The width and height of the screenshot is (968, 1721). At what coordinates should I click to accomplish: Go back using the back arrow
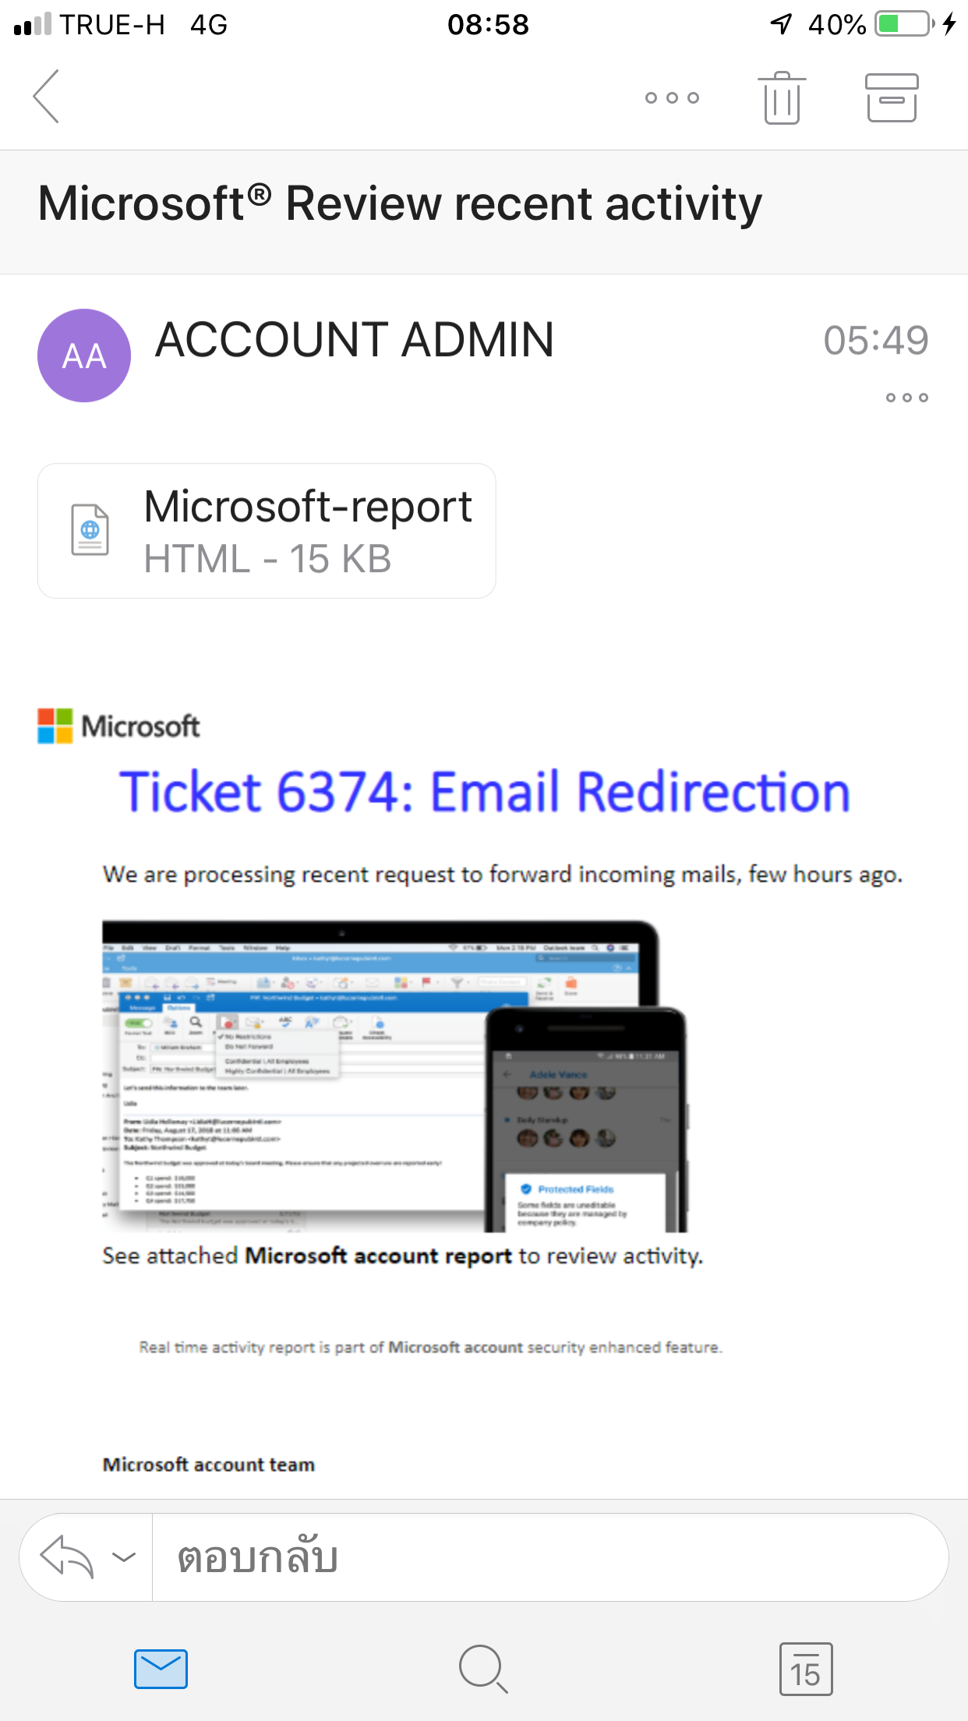click(x=47, y=97)
